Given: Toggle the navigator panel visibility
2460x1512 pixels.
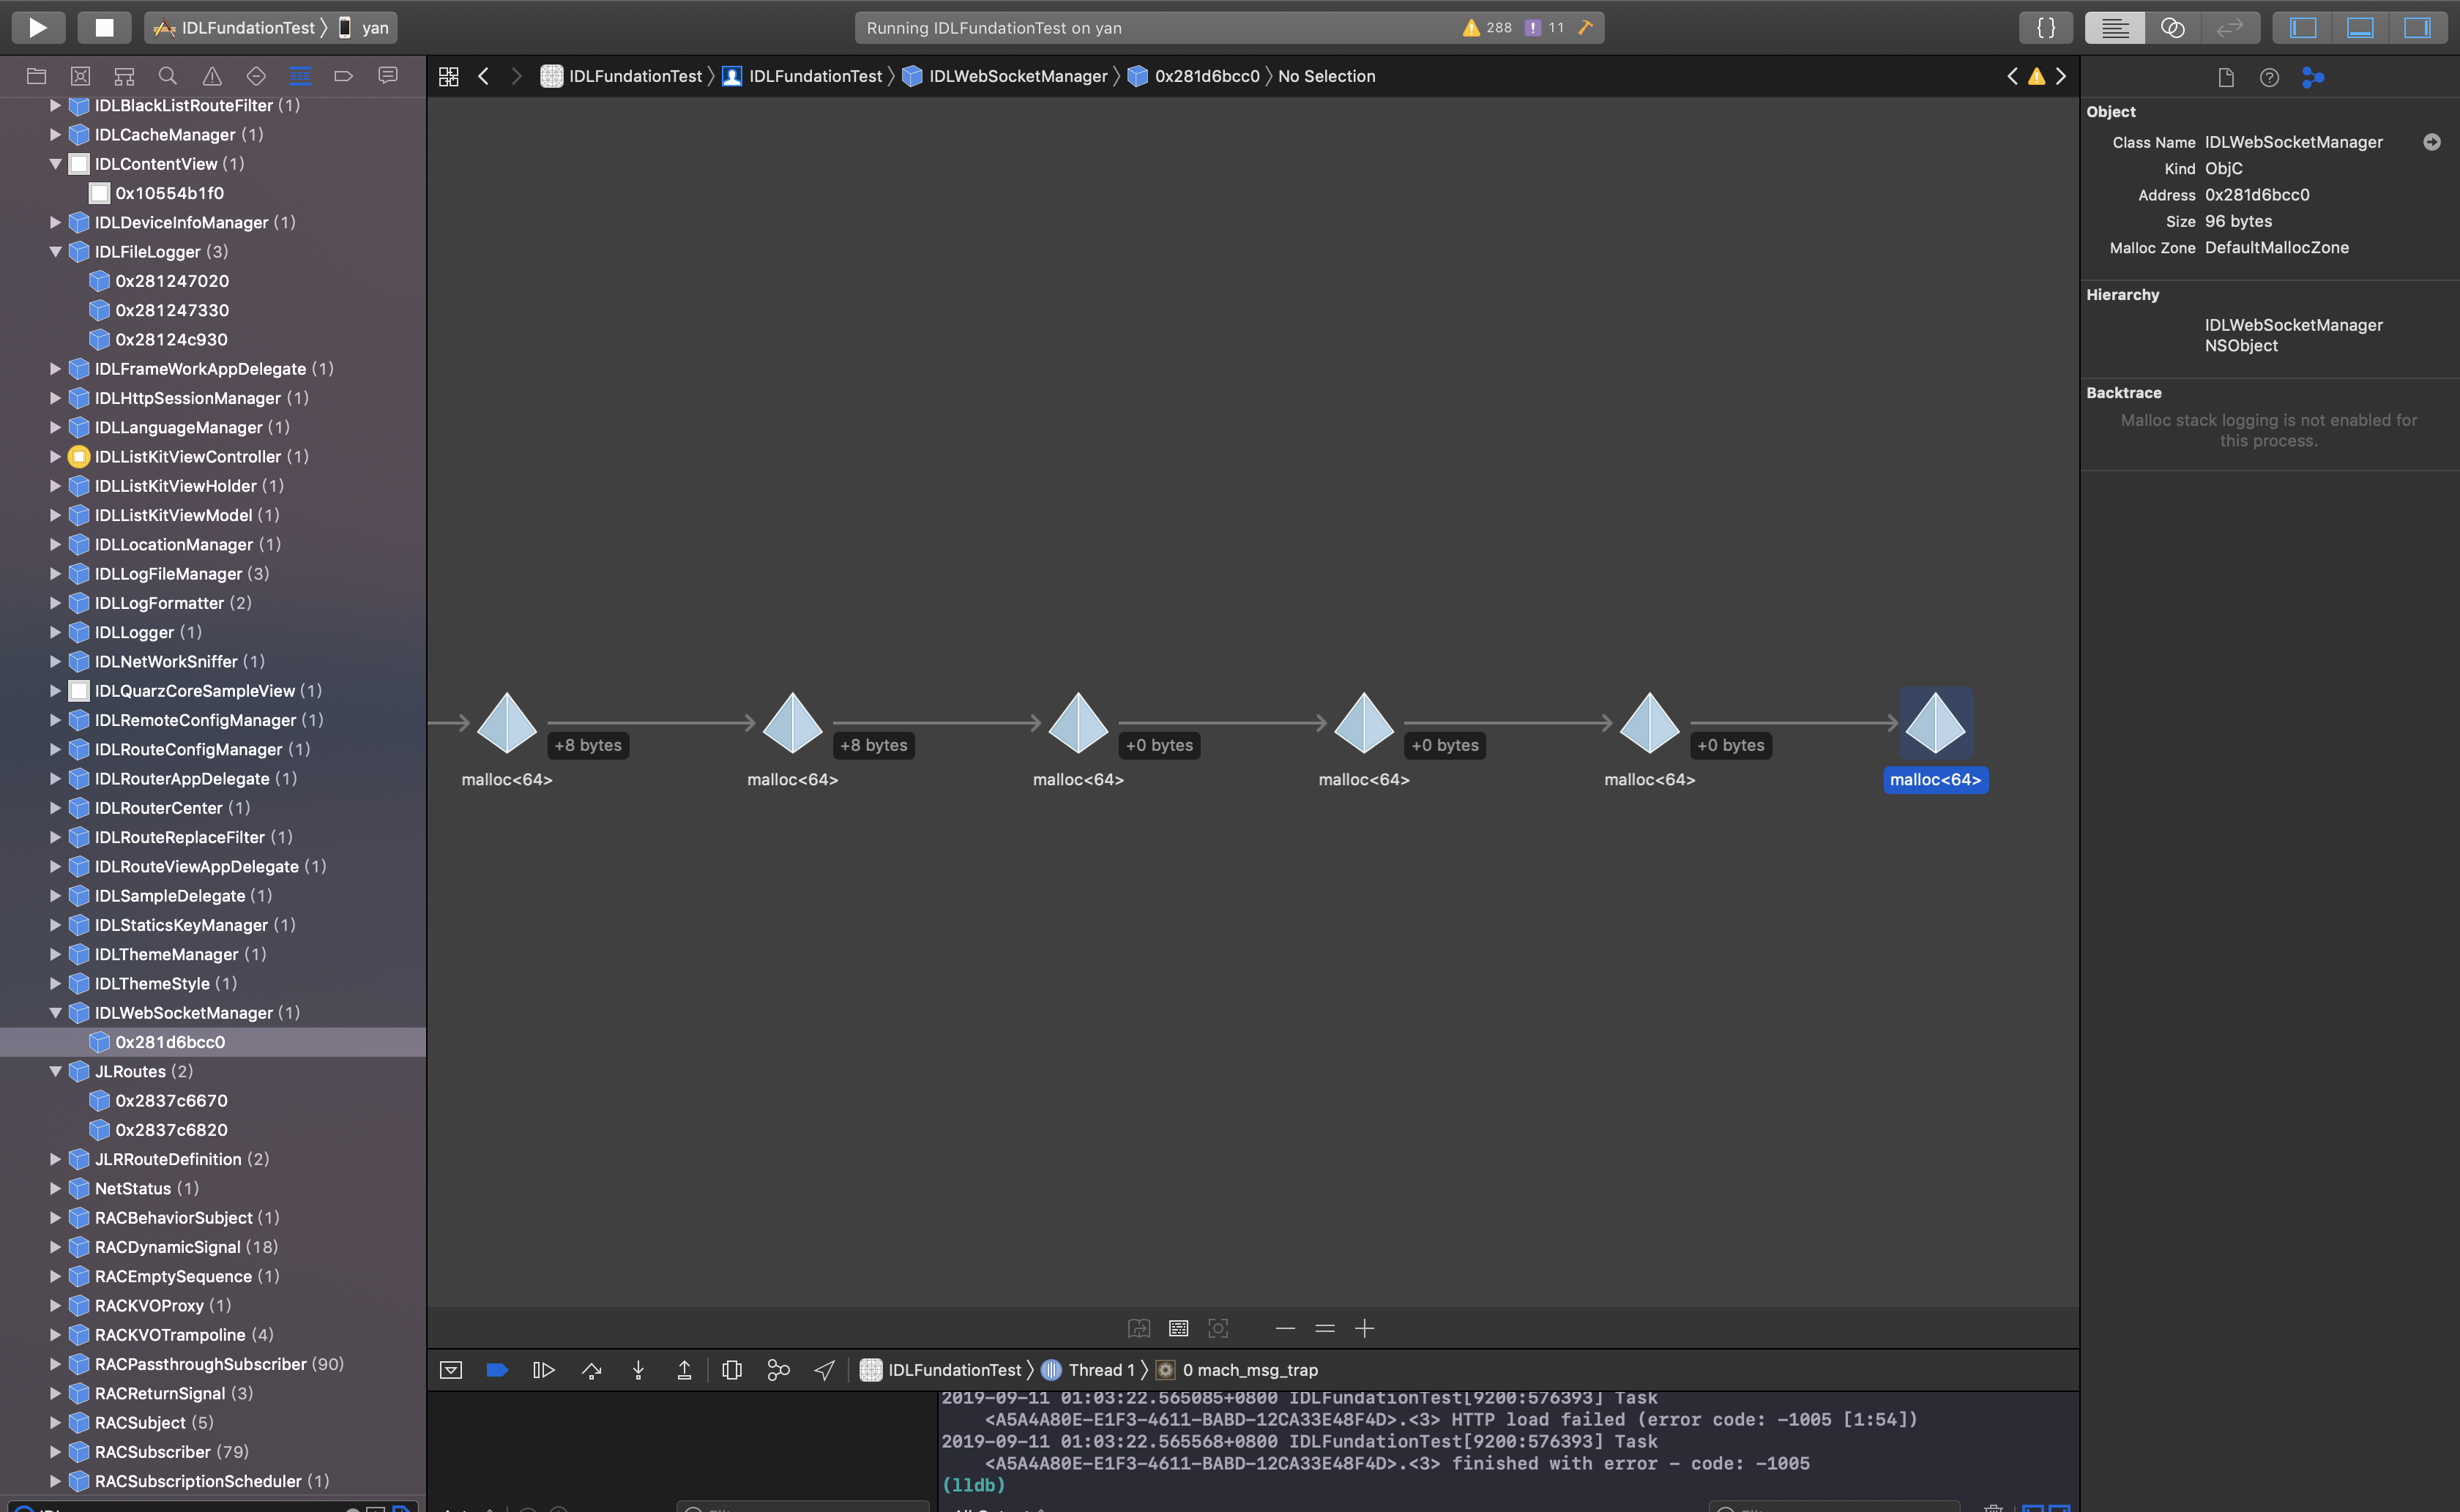Looking at the screenshot, I should (x=2304, y=27).
